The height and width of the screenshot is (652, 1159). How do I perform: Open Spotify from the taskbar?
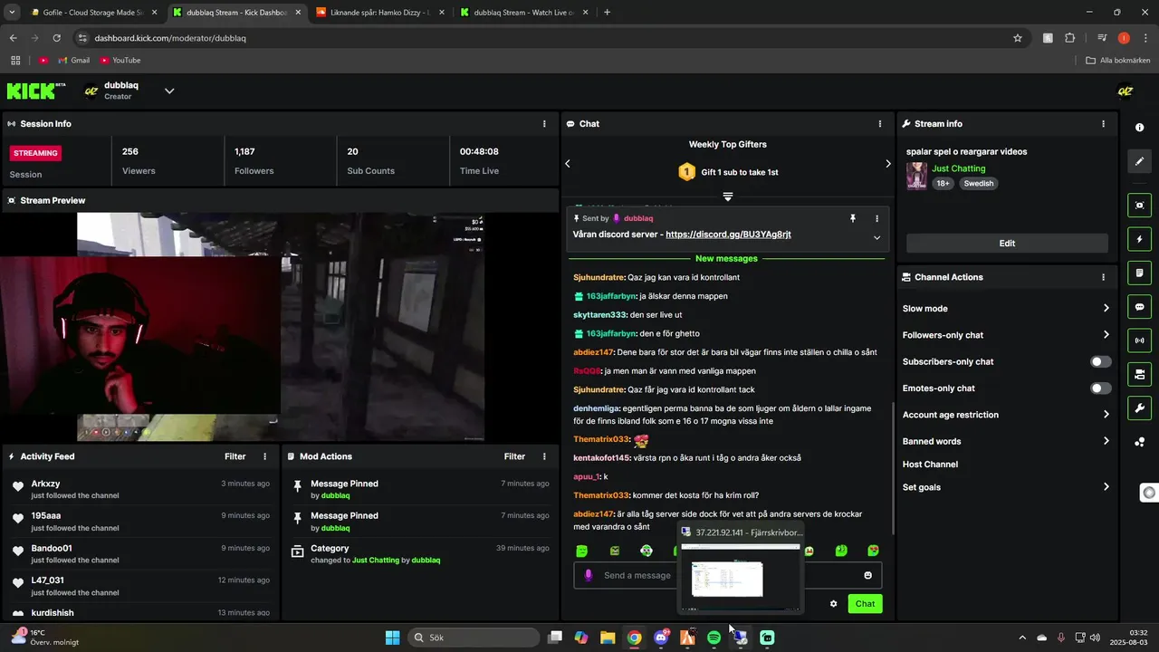714,638
